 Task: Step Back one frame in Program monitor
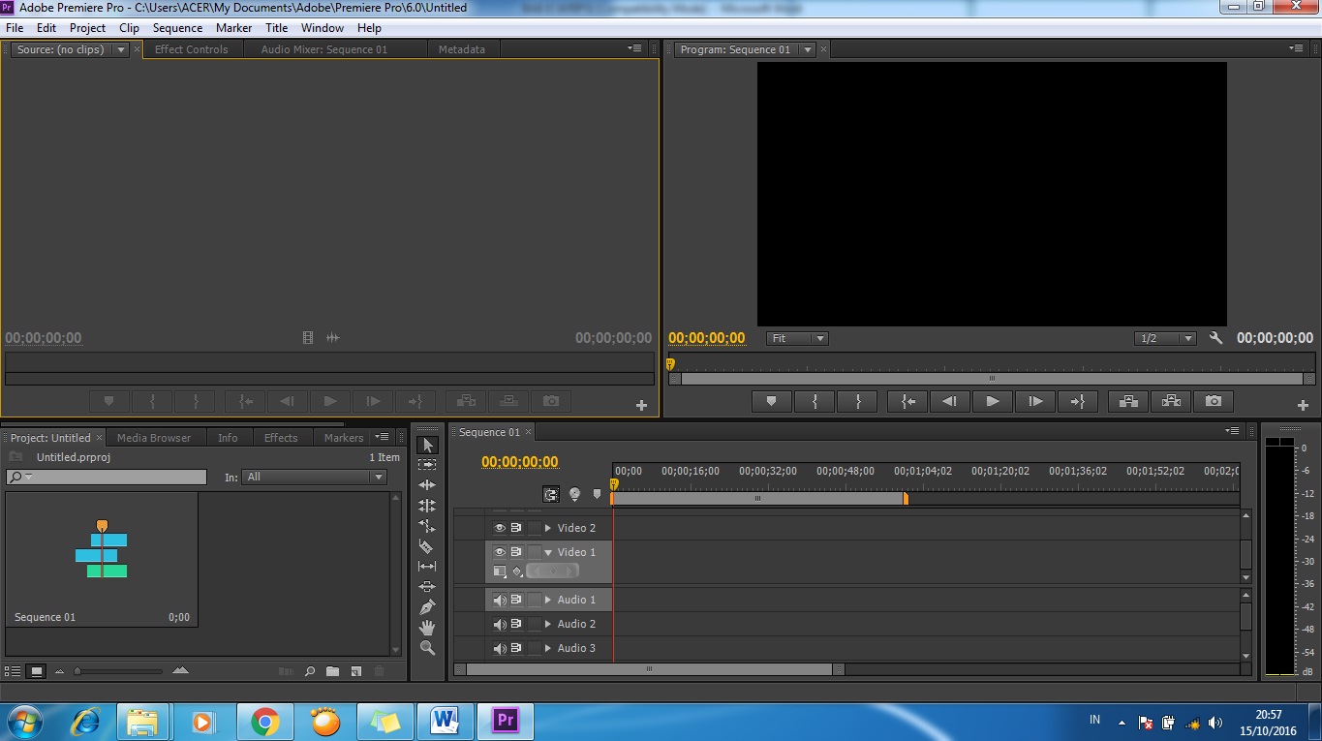coord(950,401)
